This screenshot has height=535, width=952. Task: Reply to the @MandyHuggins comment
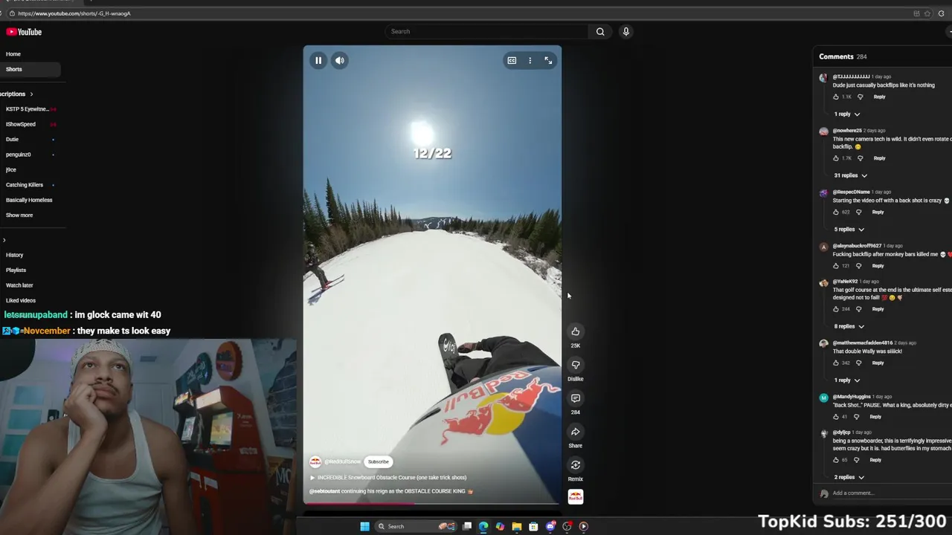875,417
